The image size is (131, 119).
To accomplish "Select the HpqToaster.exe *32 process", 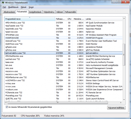I will coord(63,26).
